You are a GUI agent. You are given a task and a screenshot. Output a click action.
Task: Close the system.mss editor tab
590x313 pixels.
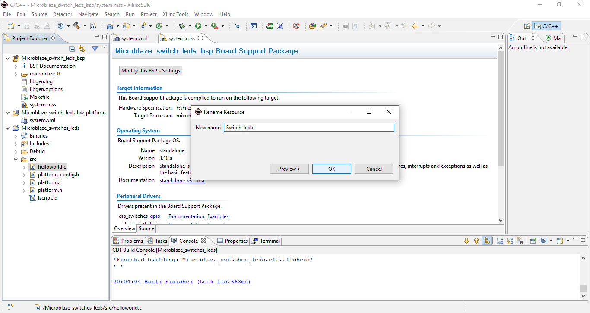click(200, 38)
